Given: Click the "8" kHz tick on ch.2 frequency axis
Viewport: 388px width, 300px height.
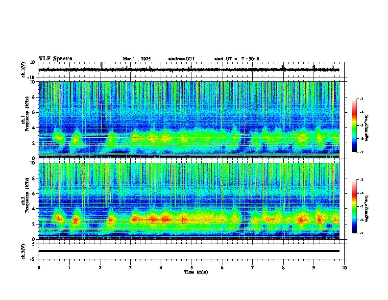Looking at the screenshot, I should coord(34,178).
